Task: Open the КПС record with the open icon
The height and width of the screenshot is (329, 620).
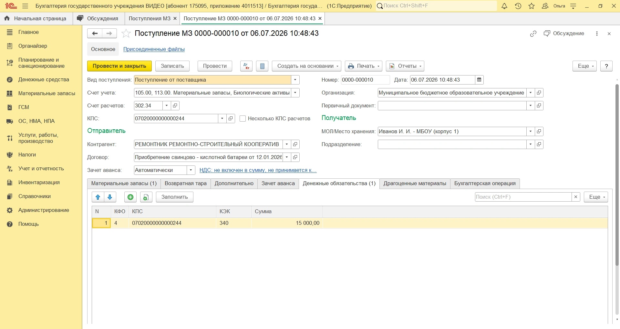Action: [x=231, y=118]
